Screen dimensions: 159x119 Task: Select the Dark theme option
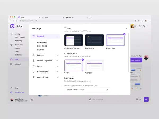(95, 40)
